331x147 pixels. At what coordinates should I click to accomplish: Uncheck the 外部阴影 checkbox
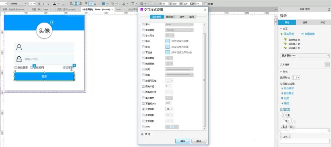click(143, 109)
